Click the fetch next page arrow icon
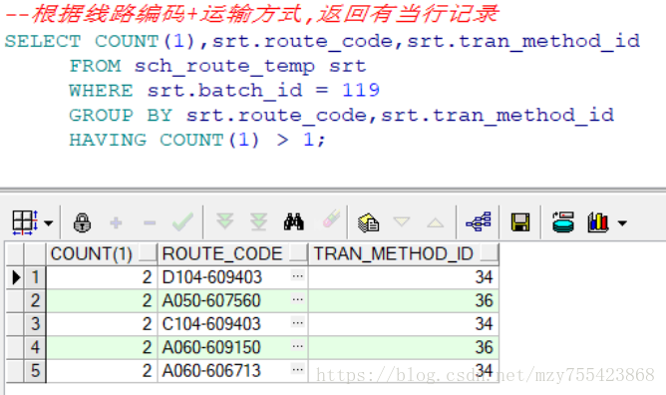 pyautogui.click(x=224, y=221)
